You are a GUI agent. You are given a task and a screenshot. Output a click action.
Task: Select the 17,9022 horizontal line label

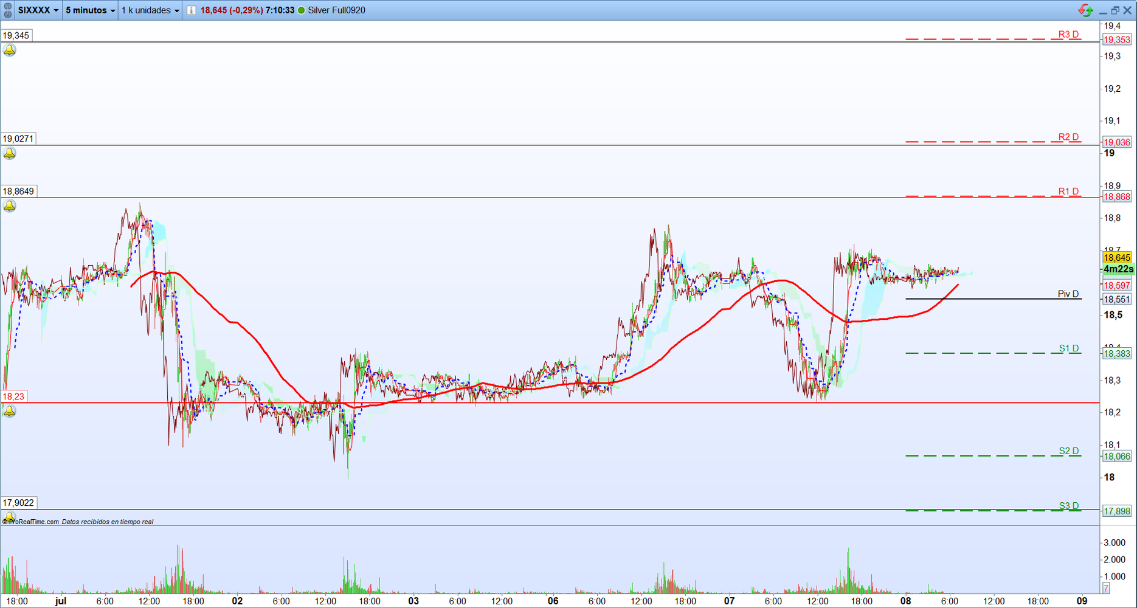pos(18,503)
